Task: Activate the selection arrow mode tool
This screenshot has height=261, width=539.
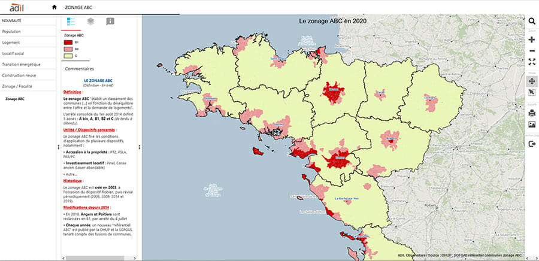Action: pyautogui.click(x=532, y=92)
